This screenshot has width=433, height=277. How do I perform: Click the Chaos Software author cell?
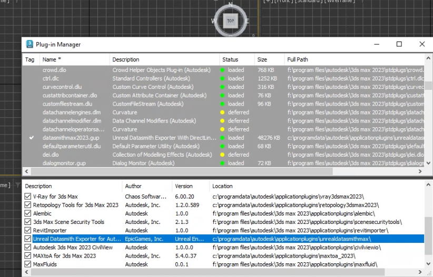pyautogui.click(x=146, y=197)
